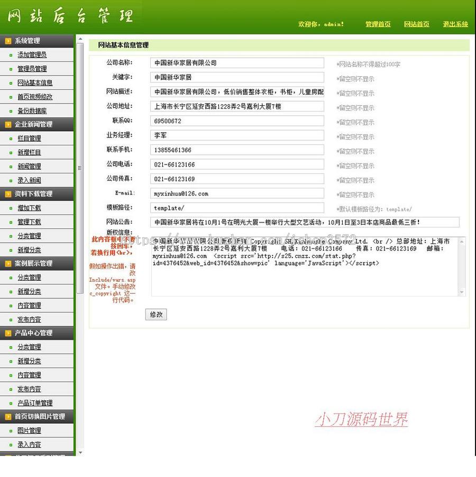The image size is (476, 477).
Task: Click the 产品中心管理 section header icon
Action: click(x=8, y=333)
